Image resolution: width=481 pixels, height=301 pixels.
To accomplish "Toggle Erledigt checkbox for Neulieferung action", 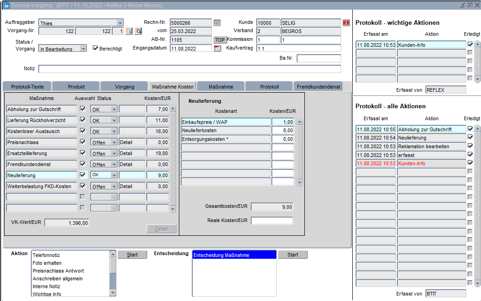I will coord(470,138).
